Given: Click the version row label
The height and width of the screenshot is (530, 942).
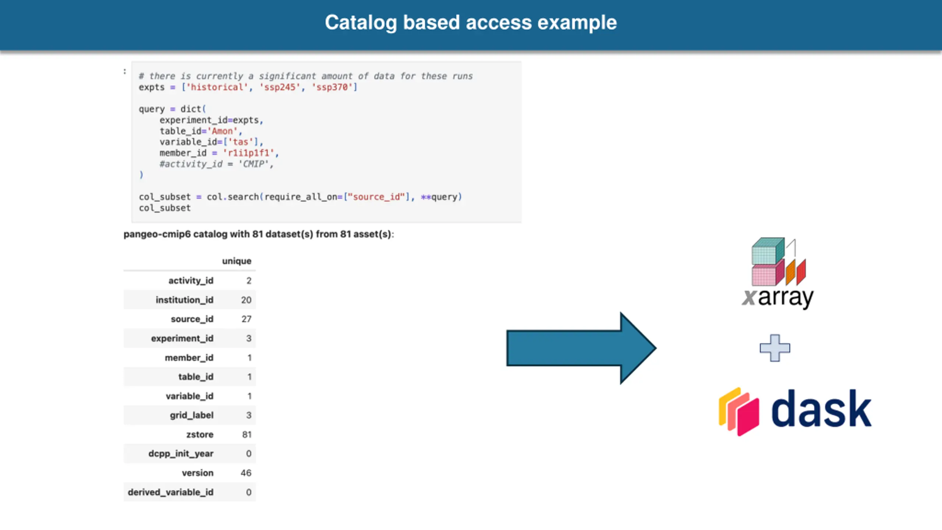Looking at the screenshot, I should 197,473.
